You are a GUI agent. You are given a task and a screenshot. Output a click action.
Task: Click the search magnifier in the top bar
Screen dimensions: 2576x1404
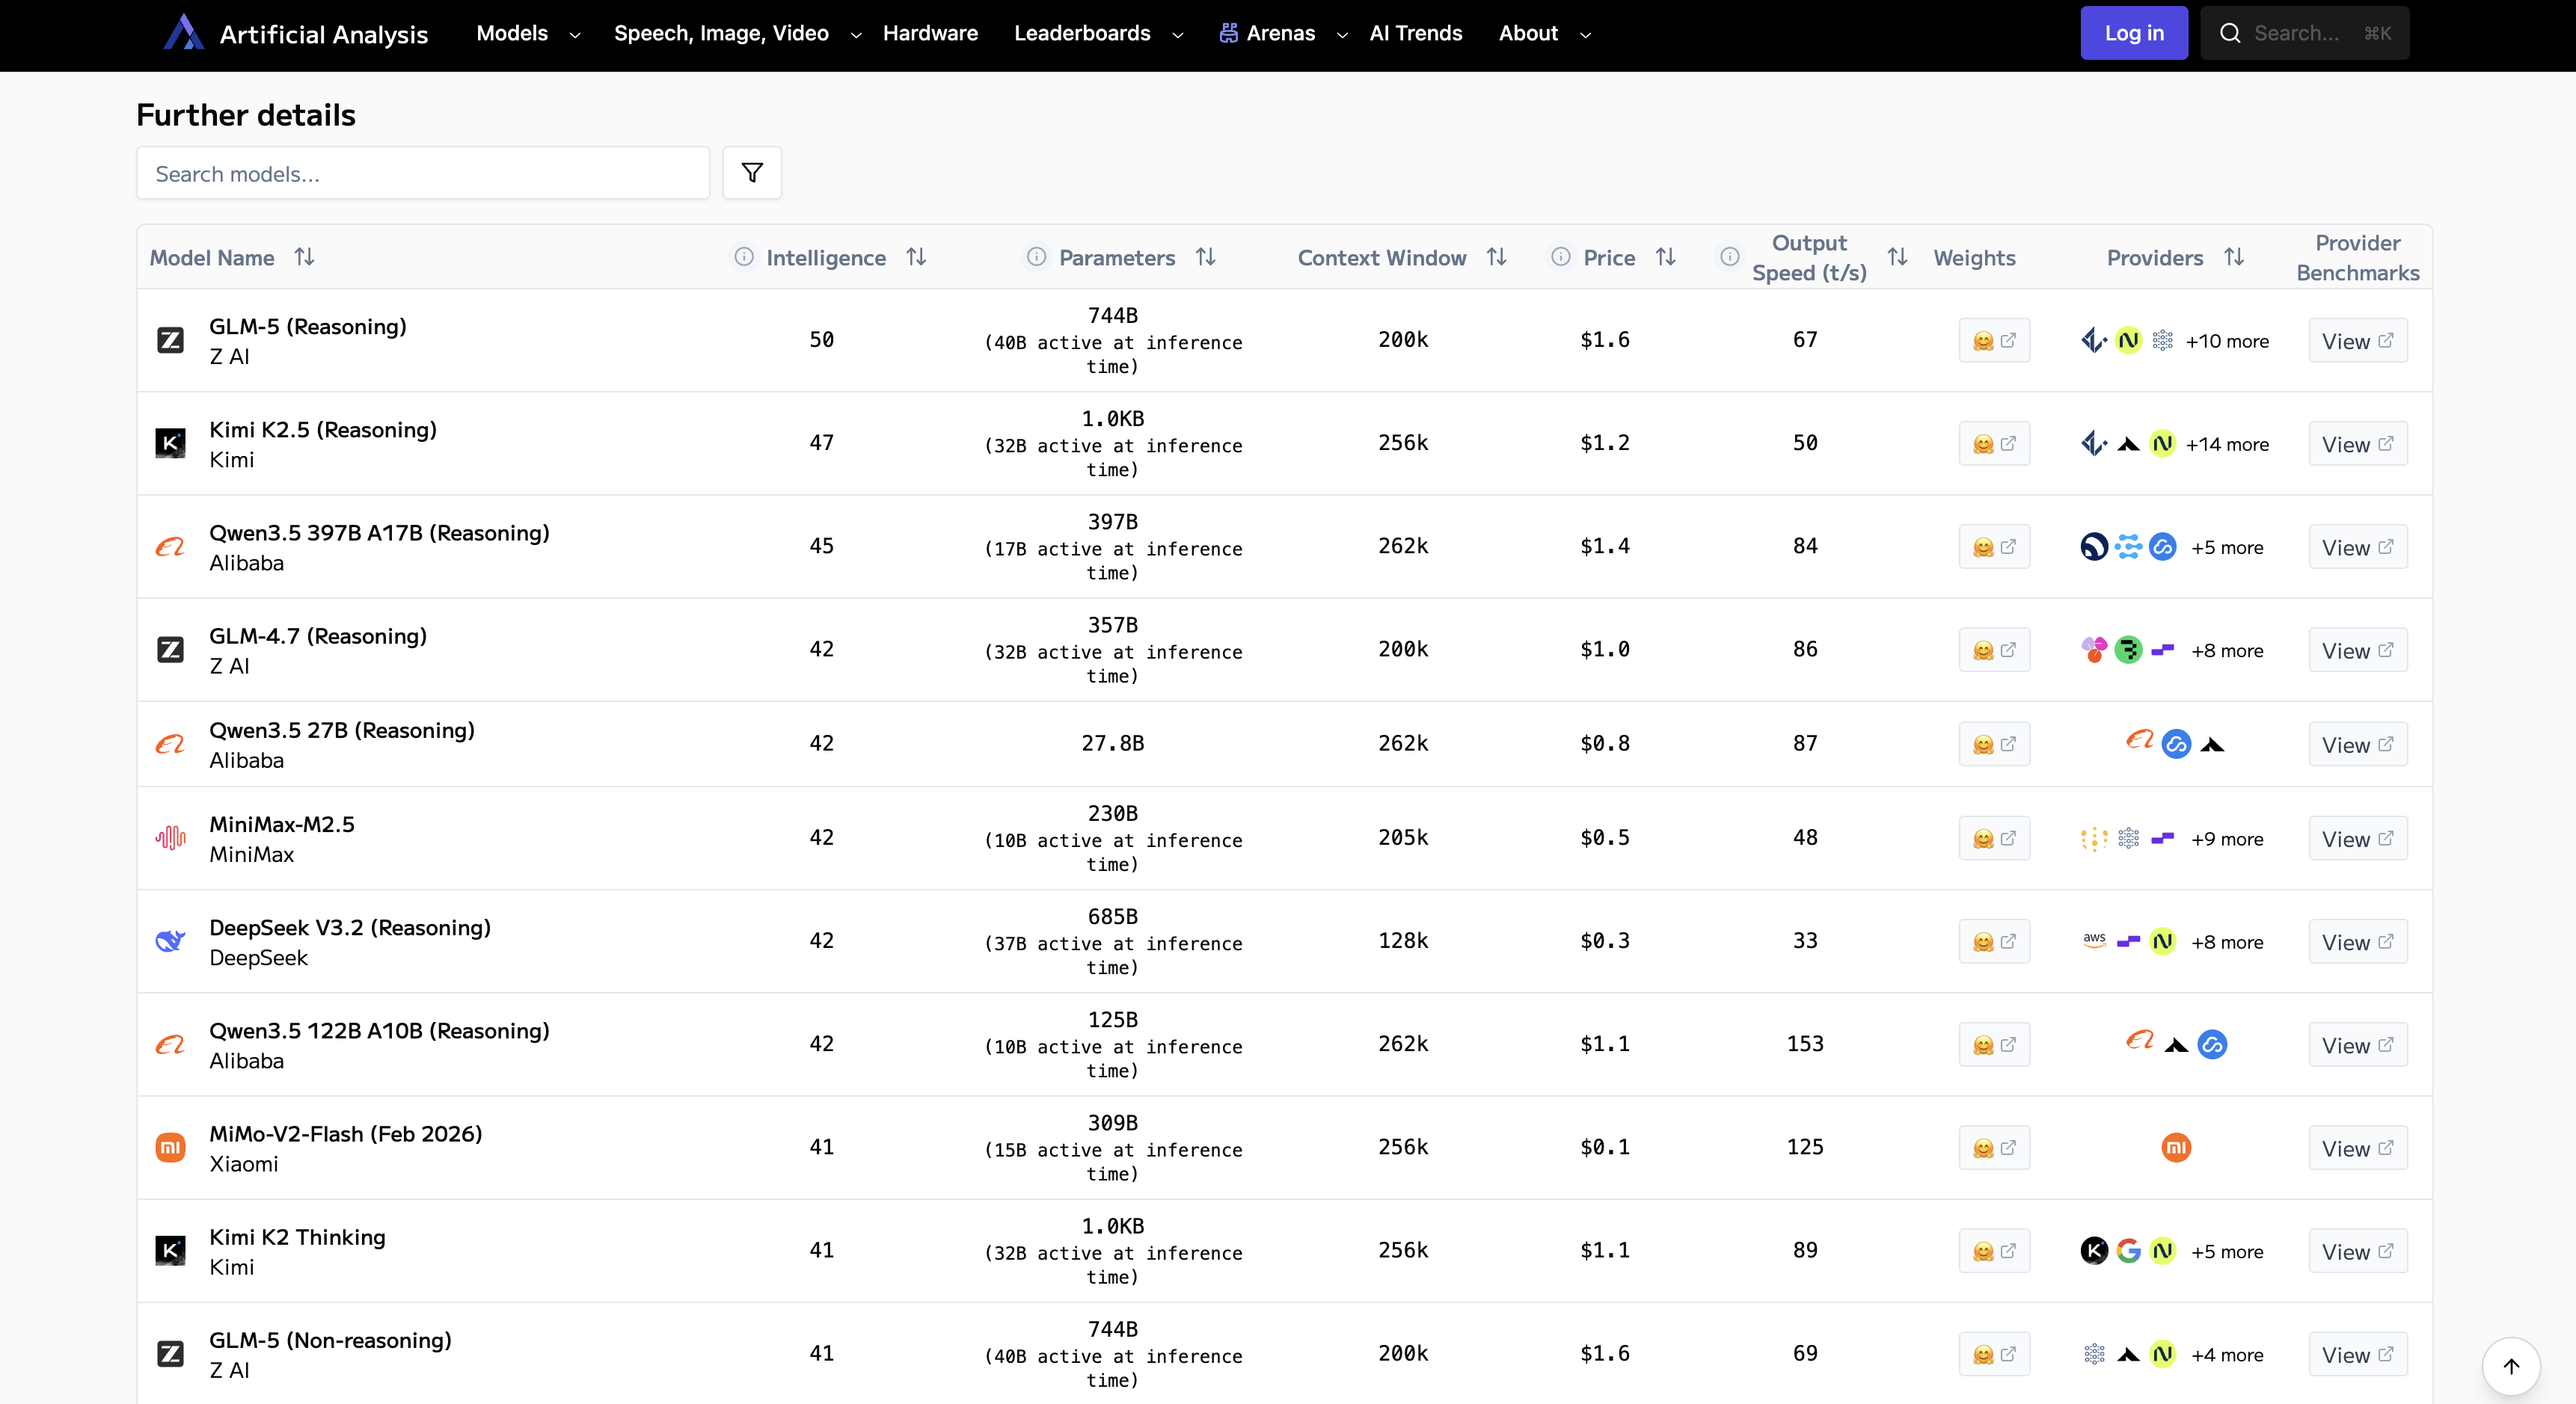(x=2231, y=32)
